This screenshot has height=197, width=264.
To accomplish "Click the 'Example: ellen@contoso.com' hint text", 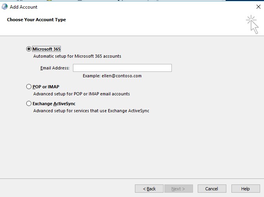I will [x=112, y=76].
